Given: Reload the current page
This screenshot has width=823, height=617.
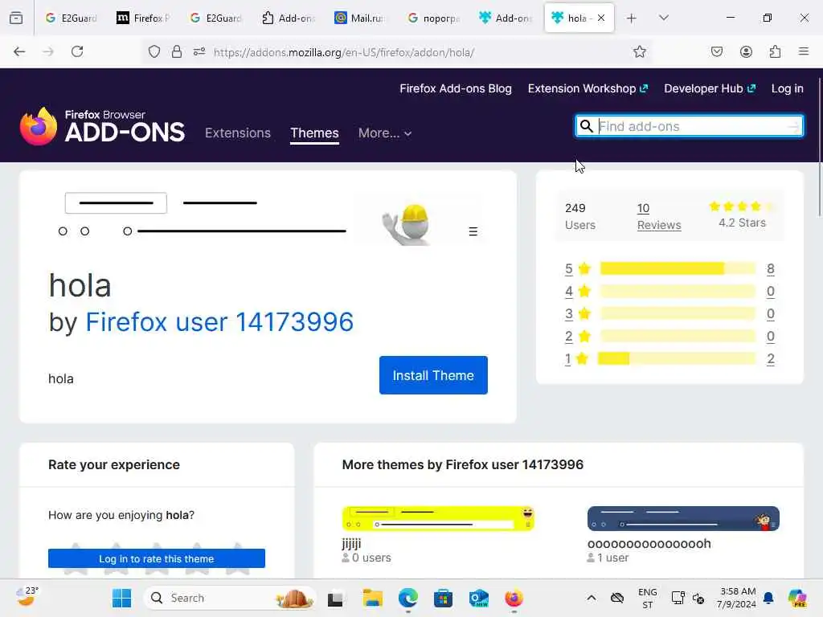Looking at the screenshot, I should coord(77,51).
